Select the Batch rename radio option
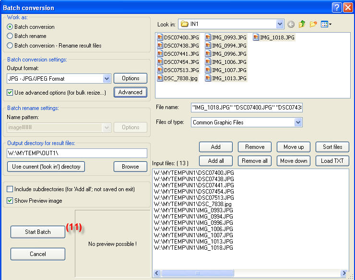355x280 pixels. pyautogui.click(x=10, y=36)
